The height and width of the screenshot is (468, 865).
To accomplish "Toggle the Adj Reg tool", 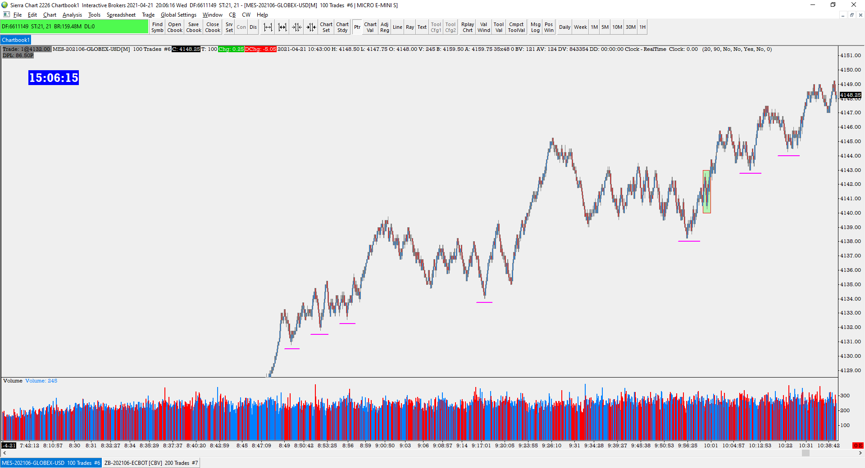I will (384, 27).
